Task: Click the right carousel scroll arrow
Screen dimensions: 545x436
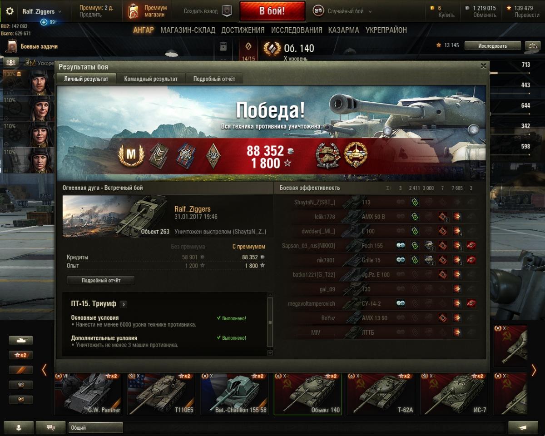Action: pyautogui.click(x=534, y=370)
